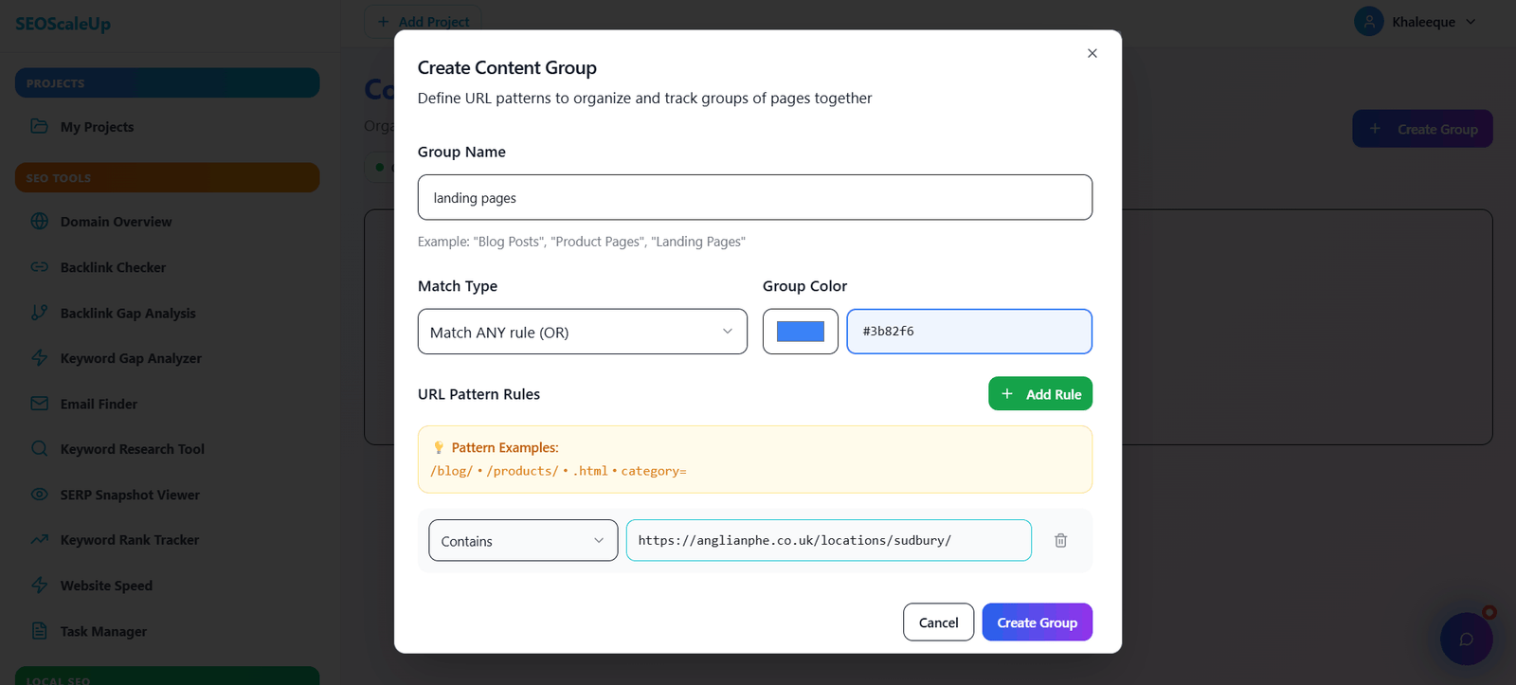Click the URL pattern input with sudbury URL

tap(829, 540)
